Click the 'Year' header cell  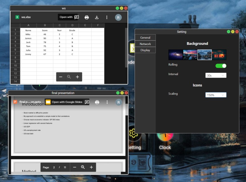59,30
